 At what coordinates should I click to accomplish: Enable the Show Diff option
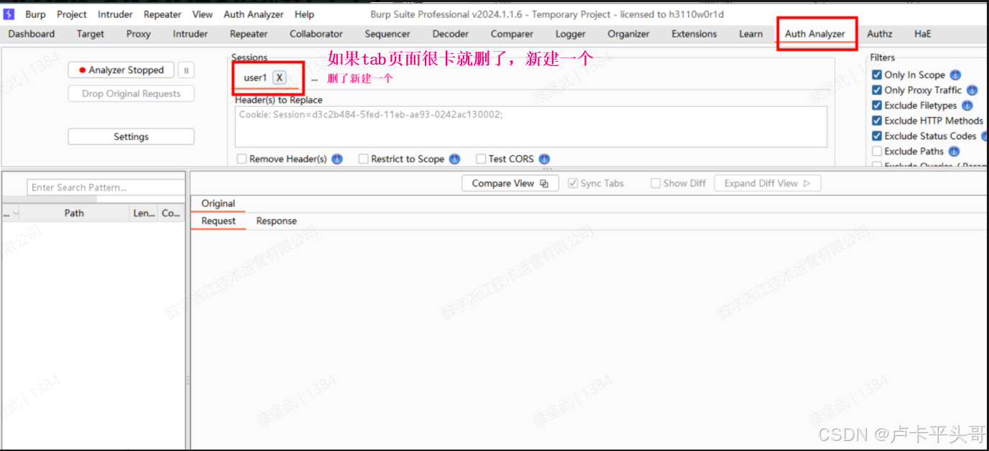pos(655,183)
